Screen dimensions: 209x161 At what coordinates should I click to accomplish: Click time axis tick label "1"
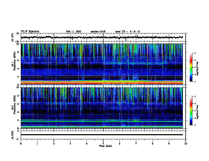click(37, 144)
